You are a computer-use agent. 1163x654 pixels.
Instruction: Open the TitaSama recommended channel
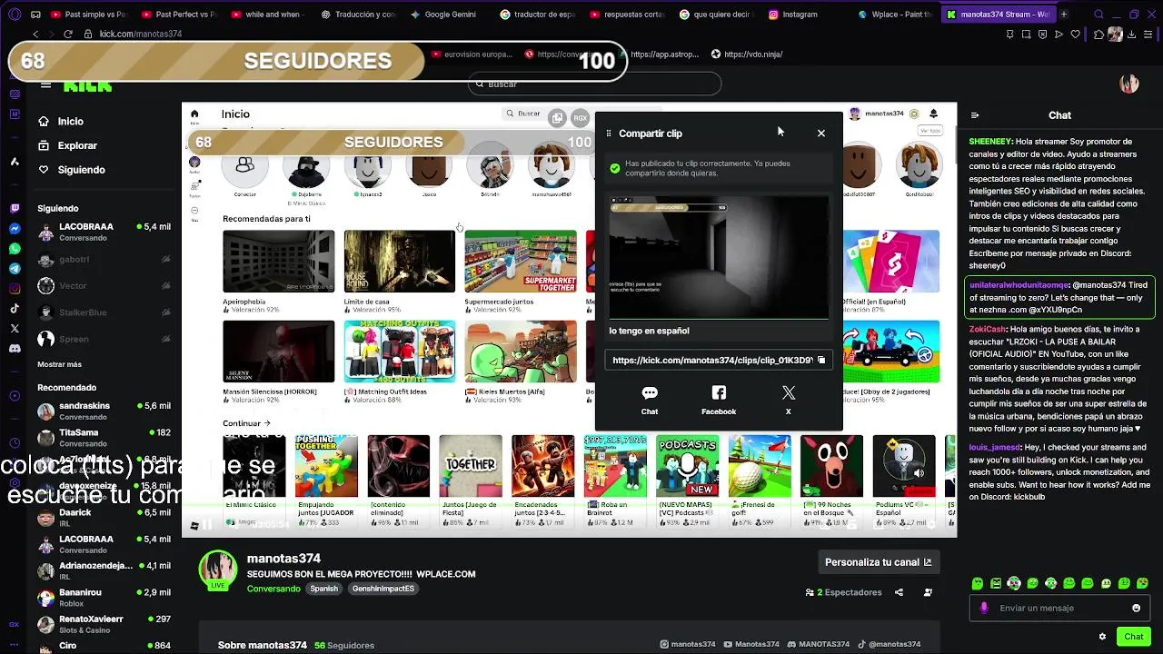coord(104,438)
